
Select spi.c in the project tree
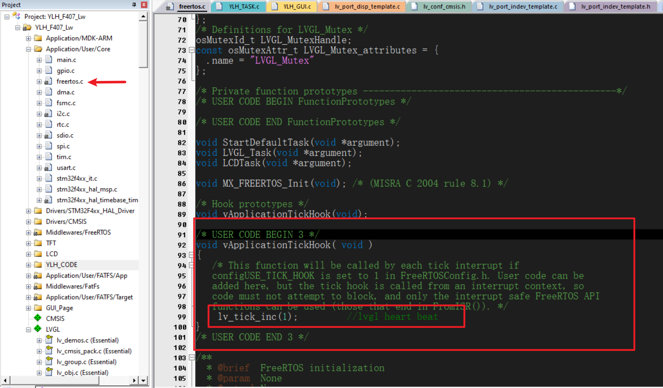[x=63, y=146]
